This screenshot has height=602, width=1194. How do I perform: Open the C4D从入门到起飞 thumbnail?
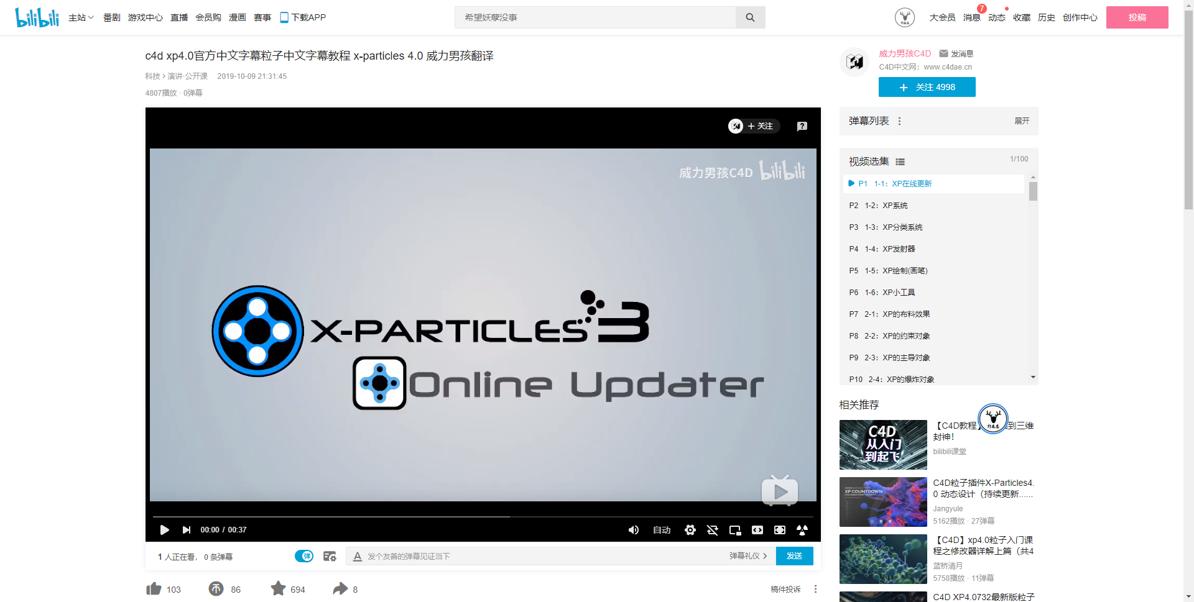883,445
